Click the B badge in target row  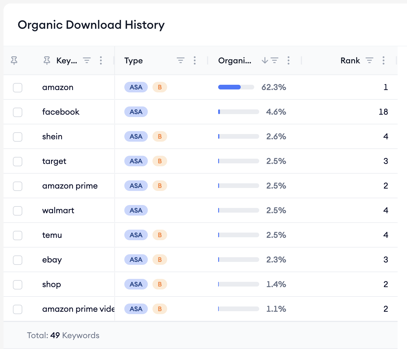pyautogui.click(x=160, y=161)
